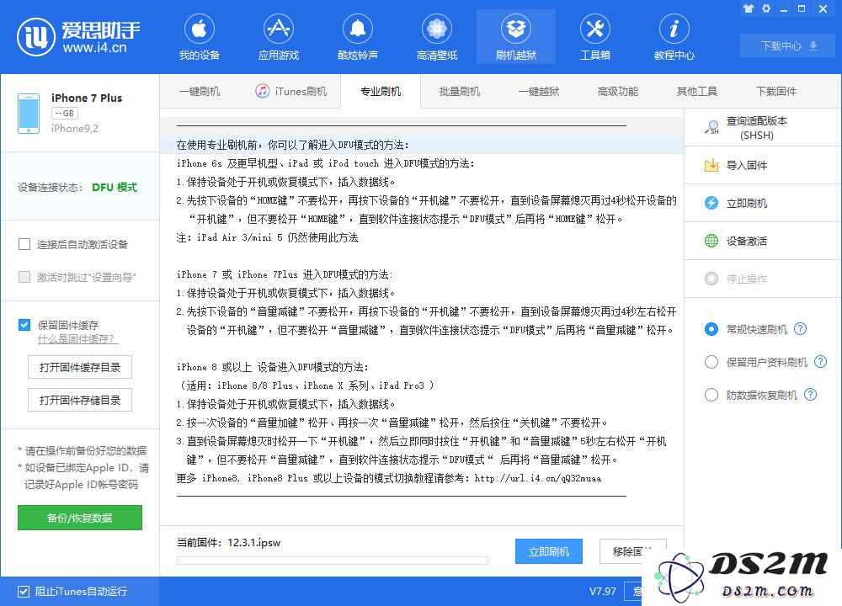Click the shirt skin icon in title bar

[748, 8]
